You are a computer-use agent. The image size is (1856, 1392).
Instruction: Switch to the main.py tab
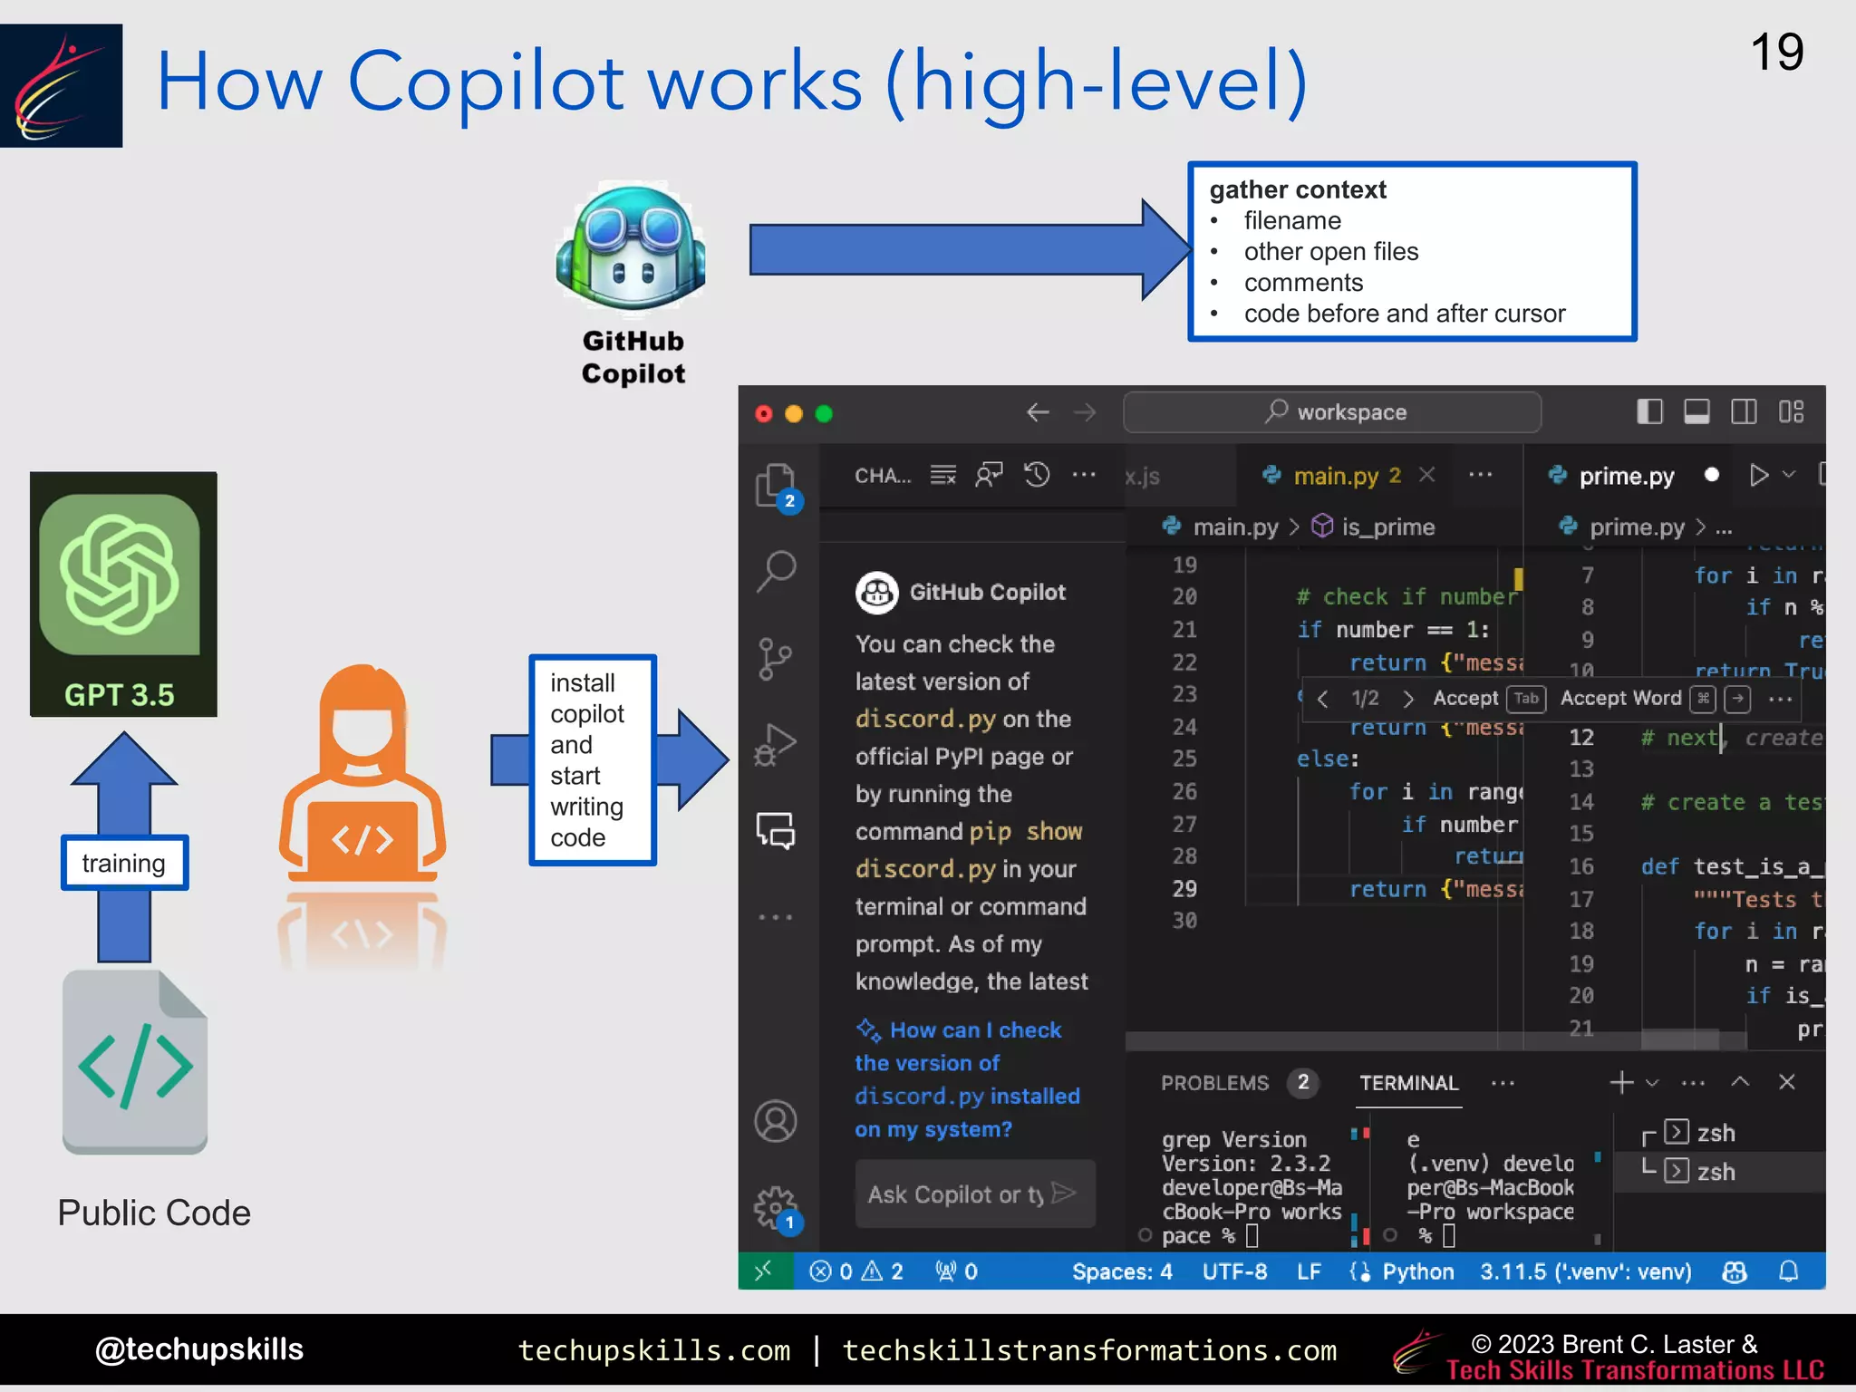[1335, 476]
